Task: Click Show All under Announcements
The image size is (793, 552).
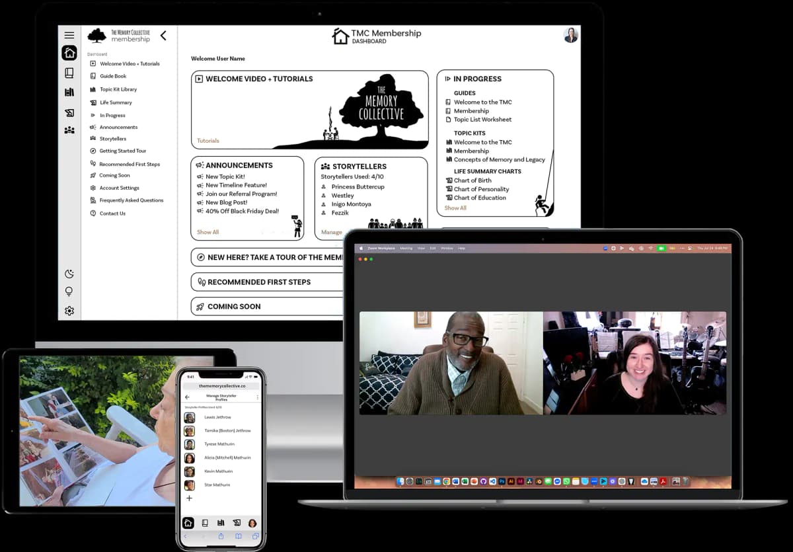Action: [x=208, y=232]
